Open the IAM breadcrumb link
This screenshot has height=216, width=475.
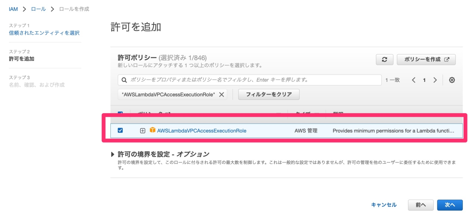coord(13,9)
